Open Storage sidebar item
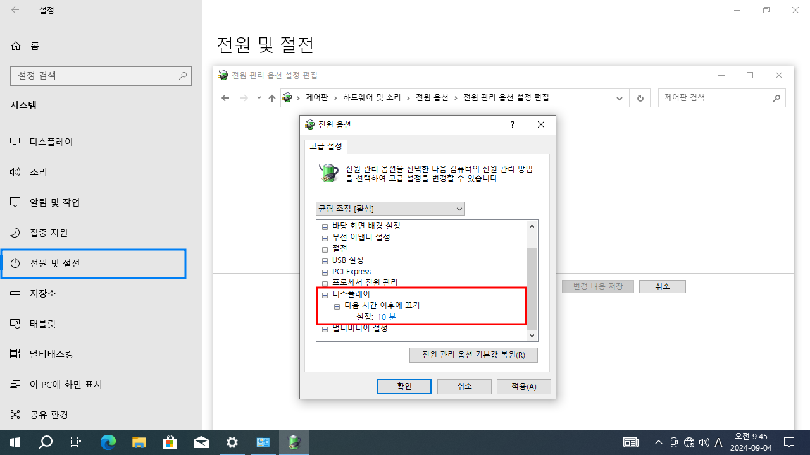 pyautogui.click(x=33, y=293)
